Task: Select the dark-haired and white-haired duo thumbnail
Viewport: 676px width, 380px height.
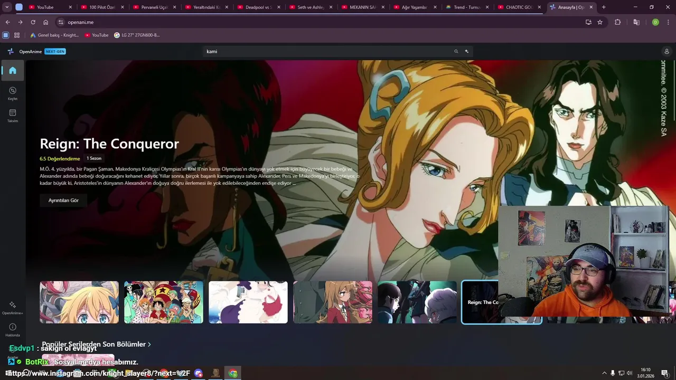Action: tap(417, 302)
